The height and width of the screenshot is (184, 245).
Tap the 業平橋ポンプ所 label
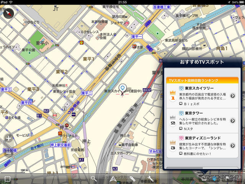[187, 16]
